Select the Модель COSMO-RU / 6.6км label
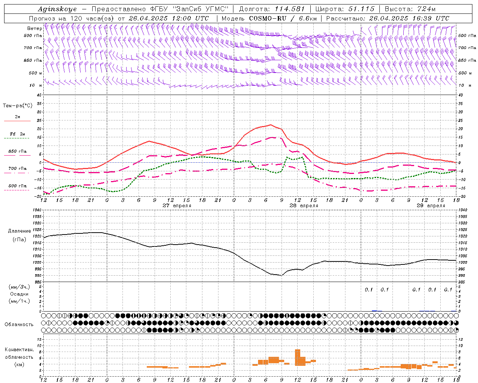 coord(269,18)
